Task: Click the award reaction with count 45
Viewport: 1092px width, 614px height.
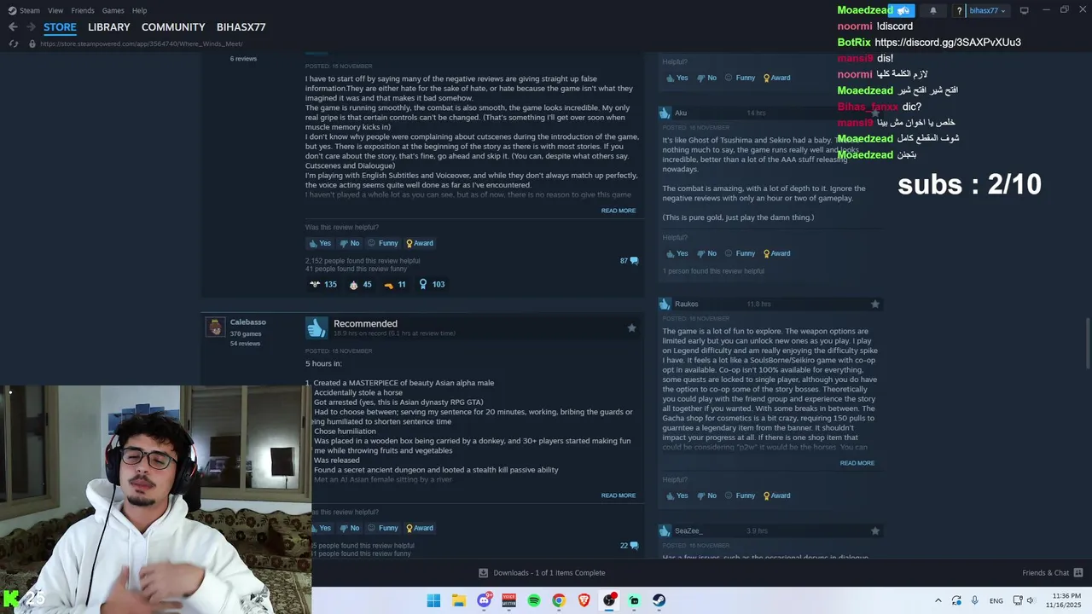Action: (360, 284)
